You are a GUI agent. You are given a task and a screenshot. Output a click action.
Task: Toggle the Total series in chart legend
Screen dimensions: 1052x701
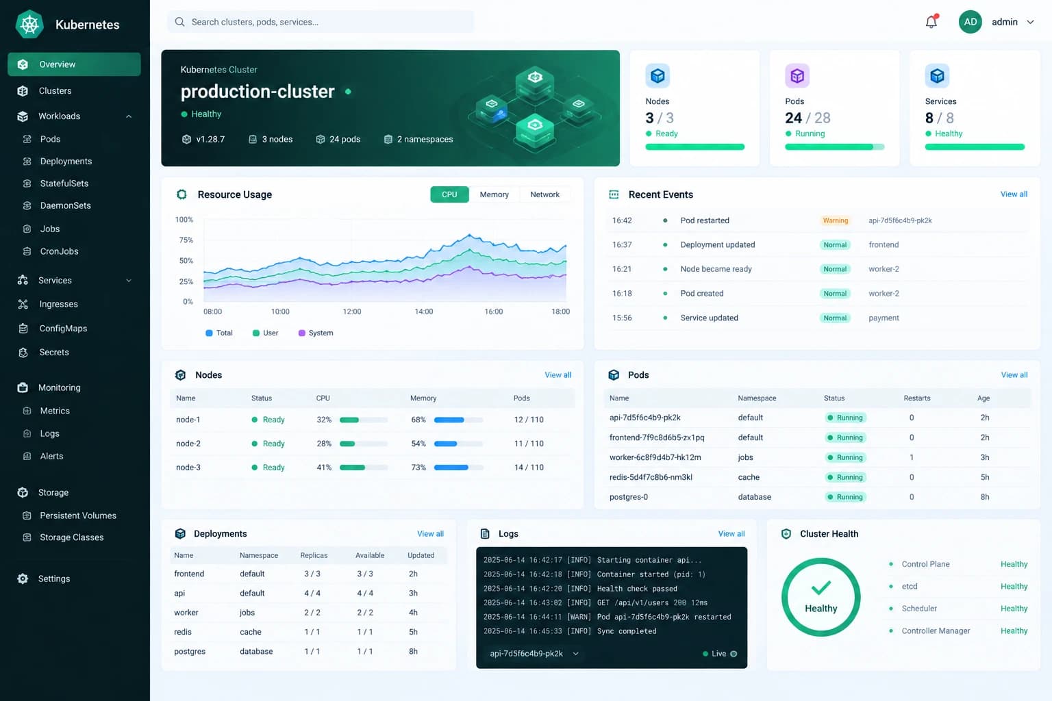pyautogui.click(x=219, y=333)
